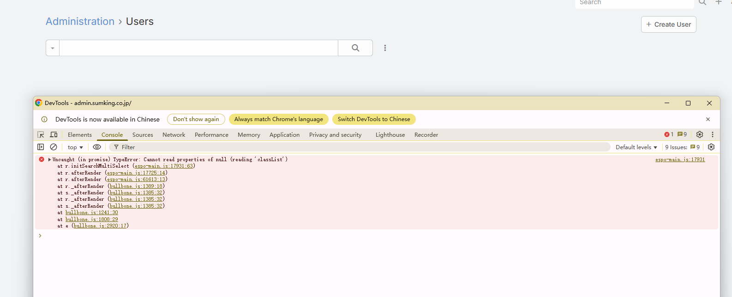Expand the Uncaught TypeError message triangle
This screenshot has height=297, width=732.
pyautogui.click(x=49, y=159)
